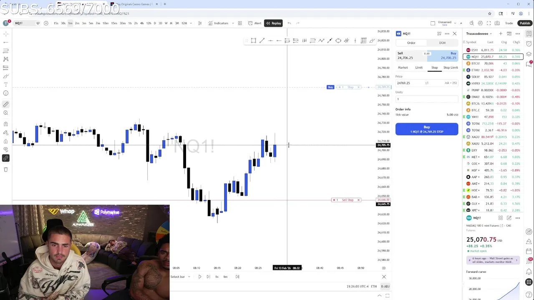Viewport: 534px width, 300px height.
Task: Publish the chart idea
Action: pyautogui.click(x=525, y=23)
